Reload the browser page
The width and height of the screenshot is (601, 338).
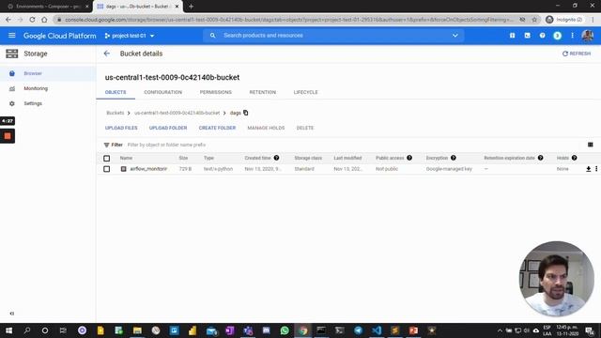(x=32, y=19)
